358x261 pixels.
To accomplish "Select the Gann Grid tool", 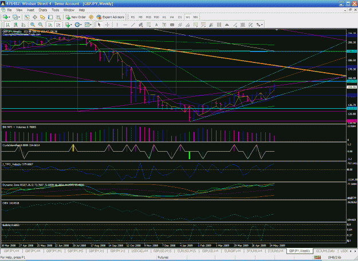I will 243,25.
